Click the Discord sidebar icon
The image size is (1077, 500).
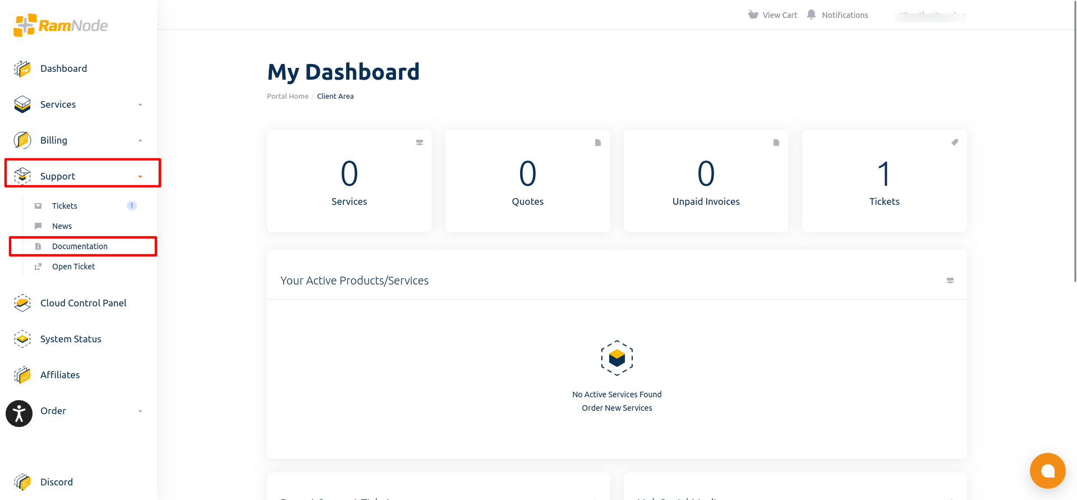click(22, 482)
